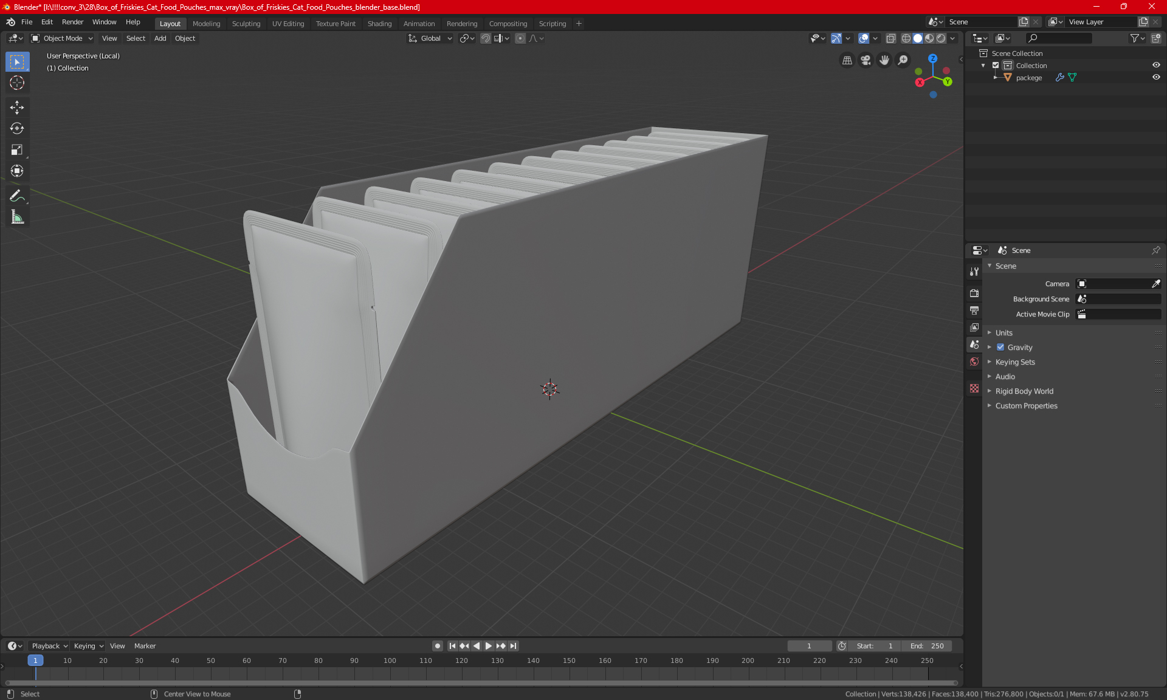Hide the packege object in outliner
Image resolution: width=1167 pixels, height=700 pixels.
(1156, 77)
